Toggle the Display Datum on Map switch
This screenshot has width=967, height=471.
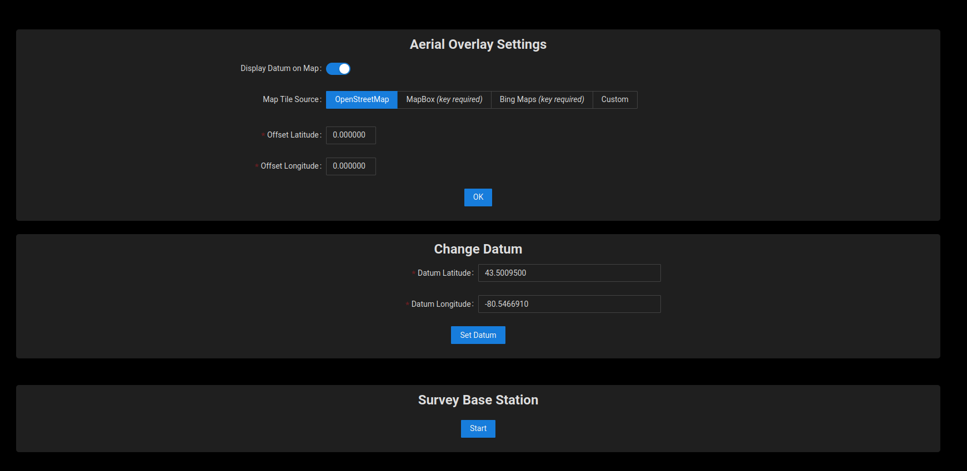coord(338,69)
